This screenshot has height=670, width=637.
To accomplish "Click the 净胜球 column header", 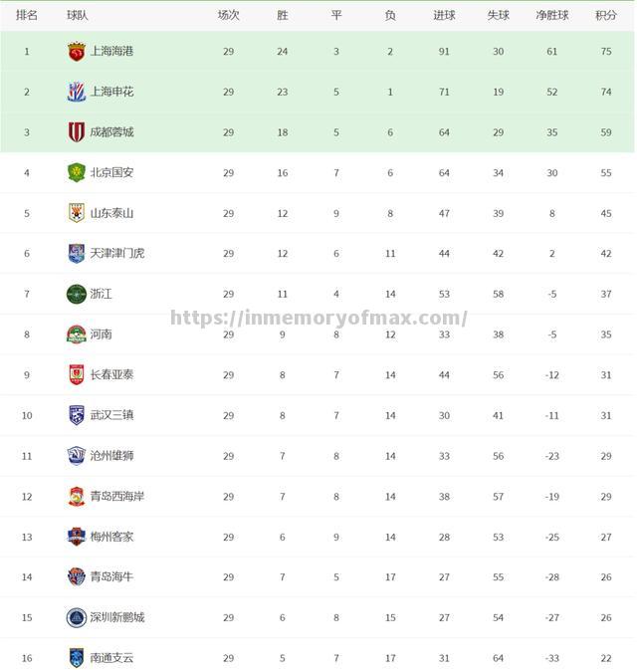I will pyautogui.click(x=552, y=15).
